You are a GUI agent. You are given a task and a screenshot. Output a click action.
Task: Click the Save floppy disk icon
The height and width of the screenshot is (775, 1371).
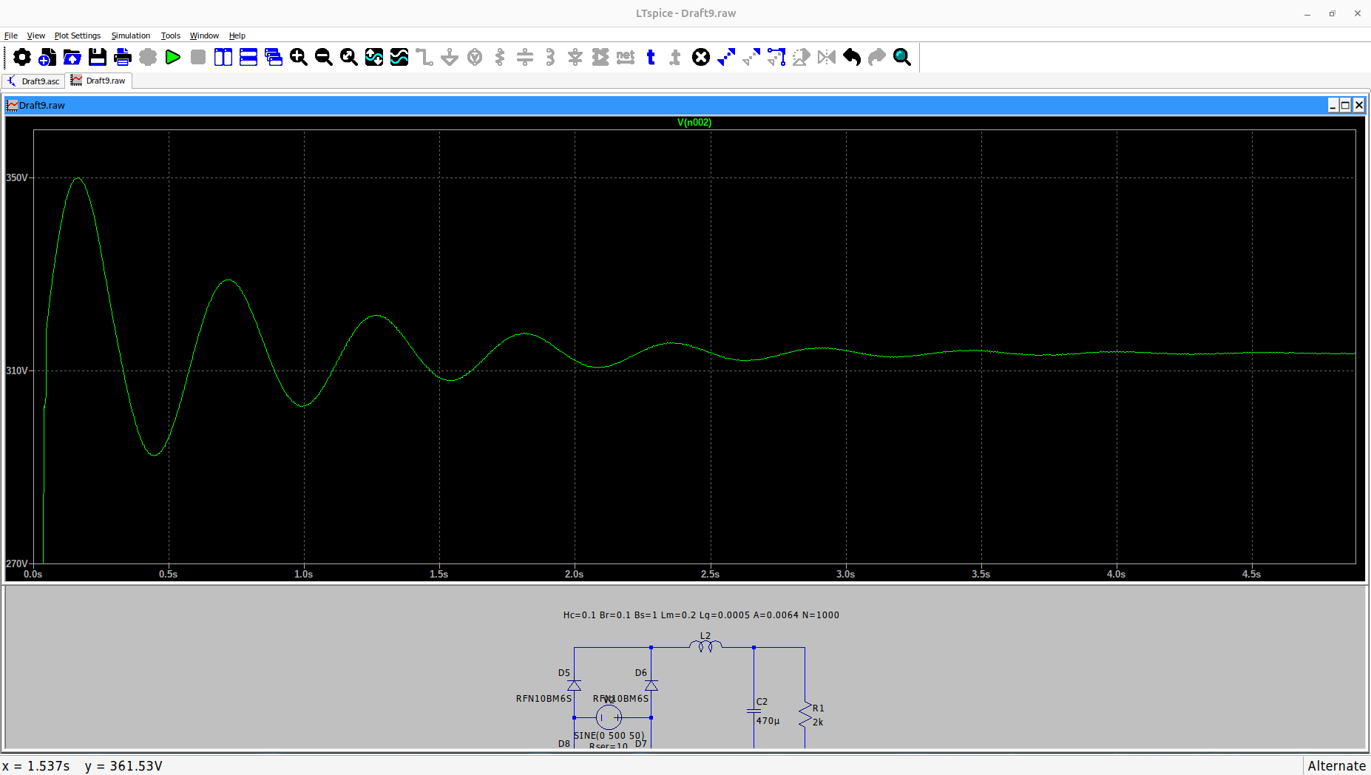tap(98, 57)
